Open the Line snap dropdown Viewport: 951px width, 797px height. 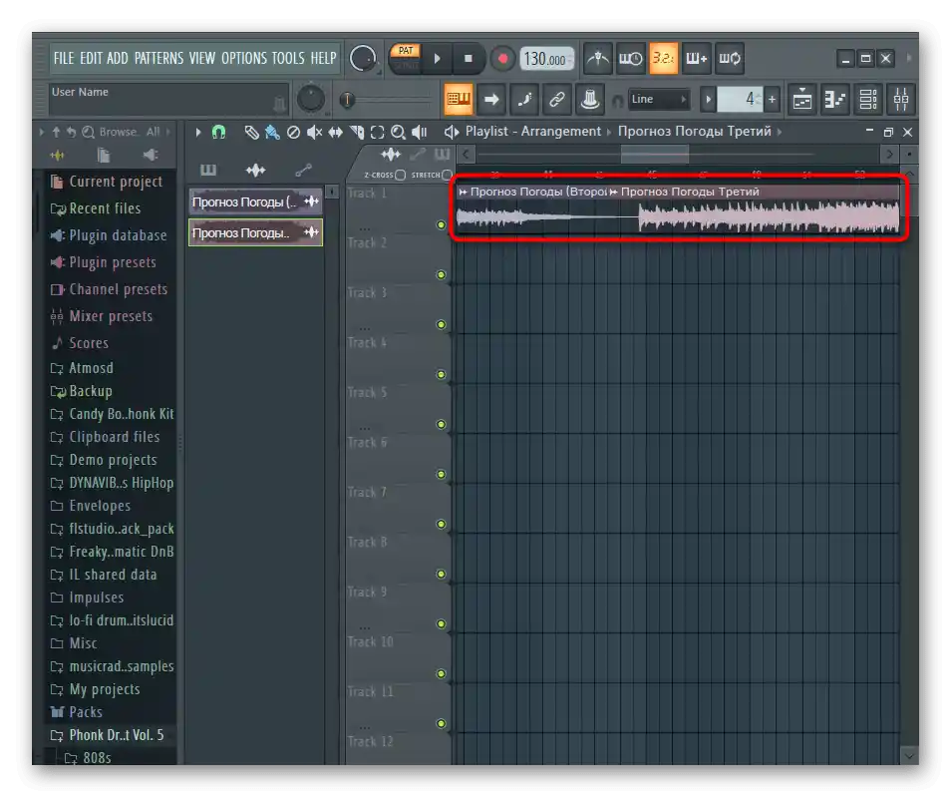tap(659, 100)
